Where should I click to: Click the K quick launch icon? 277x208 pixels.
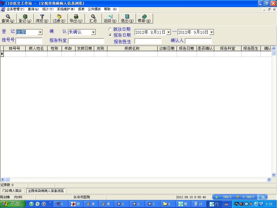click(44, 204)
